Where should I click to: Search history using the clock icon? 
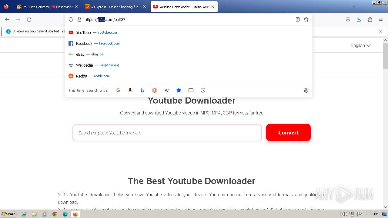(203, 90)
